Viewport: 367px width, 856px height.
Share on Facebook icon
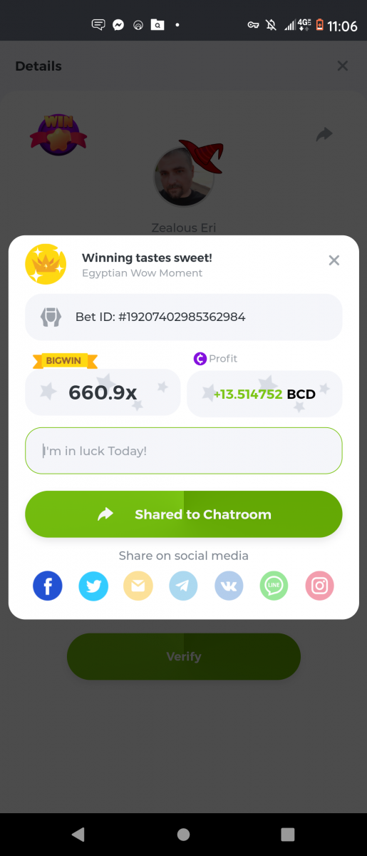(x=48, y=586)
